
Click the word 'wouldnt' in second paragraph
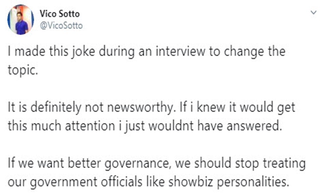[x=172, y=126]
